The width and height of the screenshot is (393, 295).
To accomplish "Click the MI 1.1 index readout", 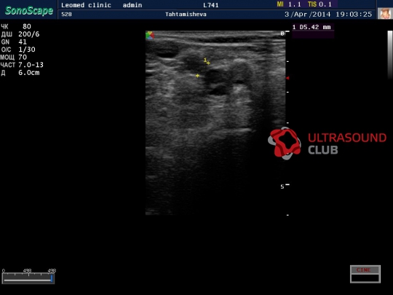I will (x=289, y=4).
